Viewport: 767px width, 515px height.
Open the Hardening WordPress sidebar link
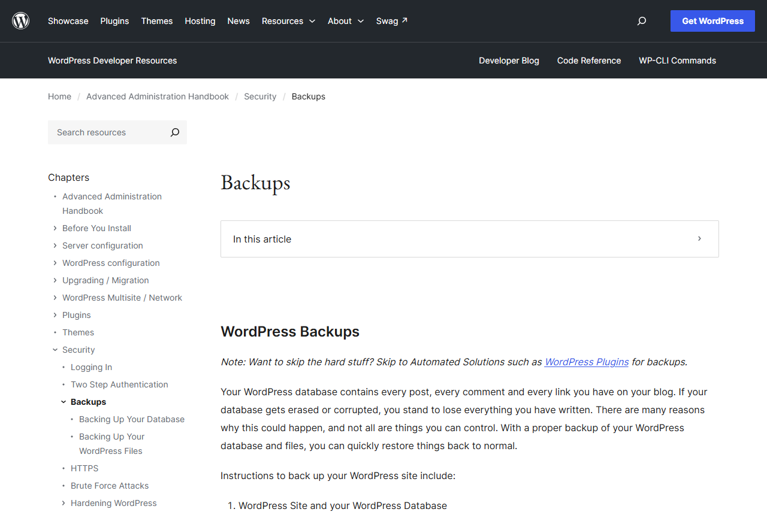click(x=113, y=503)
